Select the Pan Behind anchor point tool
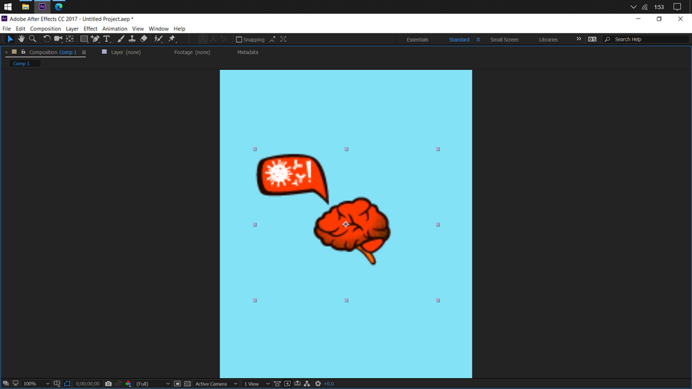 point(70,39)
